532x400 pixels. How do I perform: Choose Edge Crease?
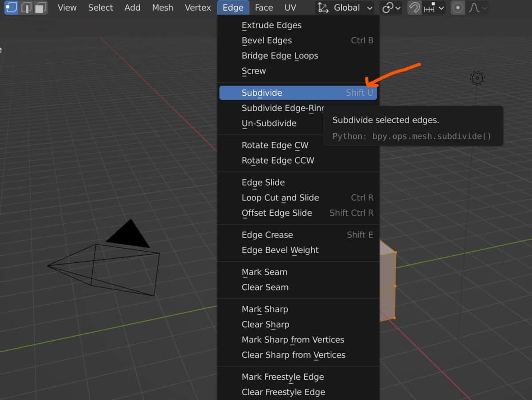click(298, 235)
